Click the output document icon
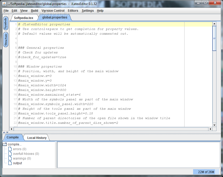 coord(10,163)
